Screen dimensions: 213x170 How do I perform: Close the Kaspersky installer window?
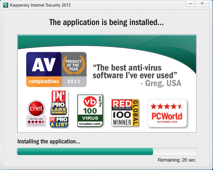point(202,3)
